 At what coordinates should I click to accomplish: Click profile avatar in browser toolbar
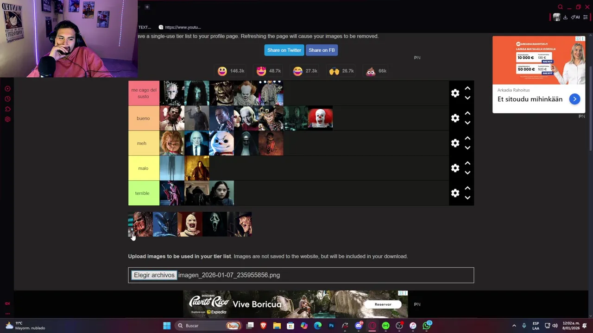556,18
